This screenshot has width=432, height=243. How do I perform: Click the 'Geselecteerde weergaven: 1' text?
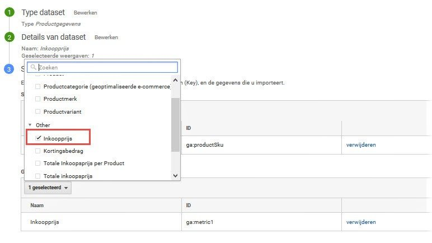(x=58, y=56)
